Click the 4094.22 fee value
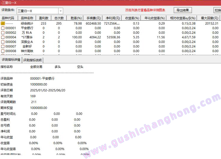This screenshot has width=221, height=159. tap(95, 37)
